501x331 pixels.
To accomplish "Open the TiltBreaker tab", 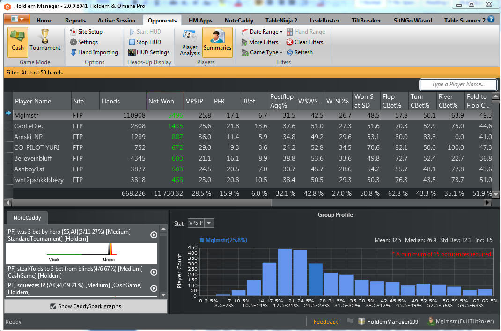I will (x=366, y=21).
